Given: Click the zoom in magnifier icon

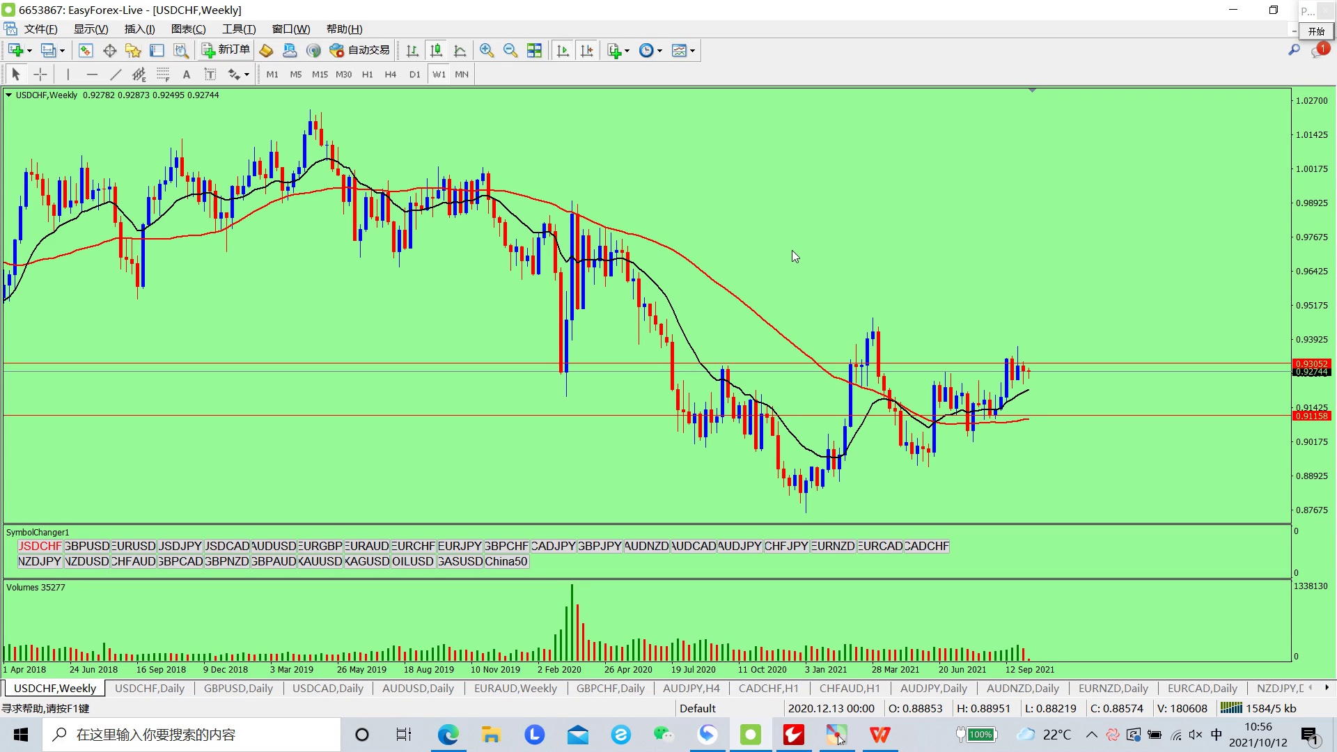Looking at the screenshot, I should tap(487, 50).
